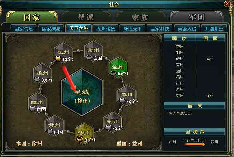Click the green 益州 hexagon
Viewport: 234px width, 157px height.
pyautogui.click(x=118, y=68)
